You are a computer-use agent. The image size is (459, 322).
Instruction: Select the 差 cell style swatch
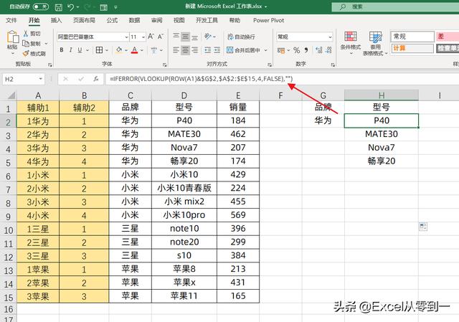tap(448, 37)
